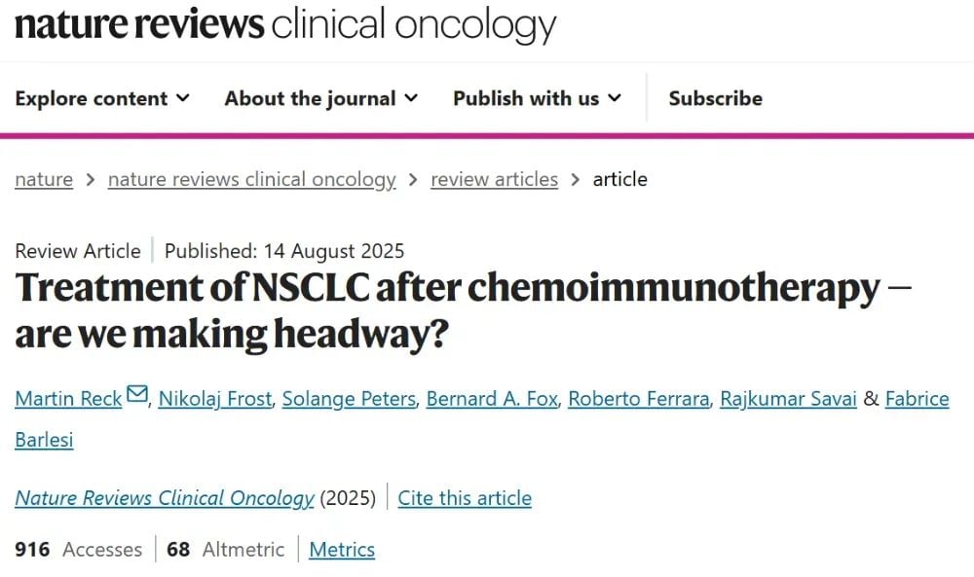Viewport: 974px width, 577px height.
Task: Click the Nature Reviews Clinical Oncology logo
Action: 285,24
